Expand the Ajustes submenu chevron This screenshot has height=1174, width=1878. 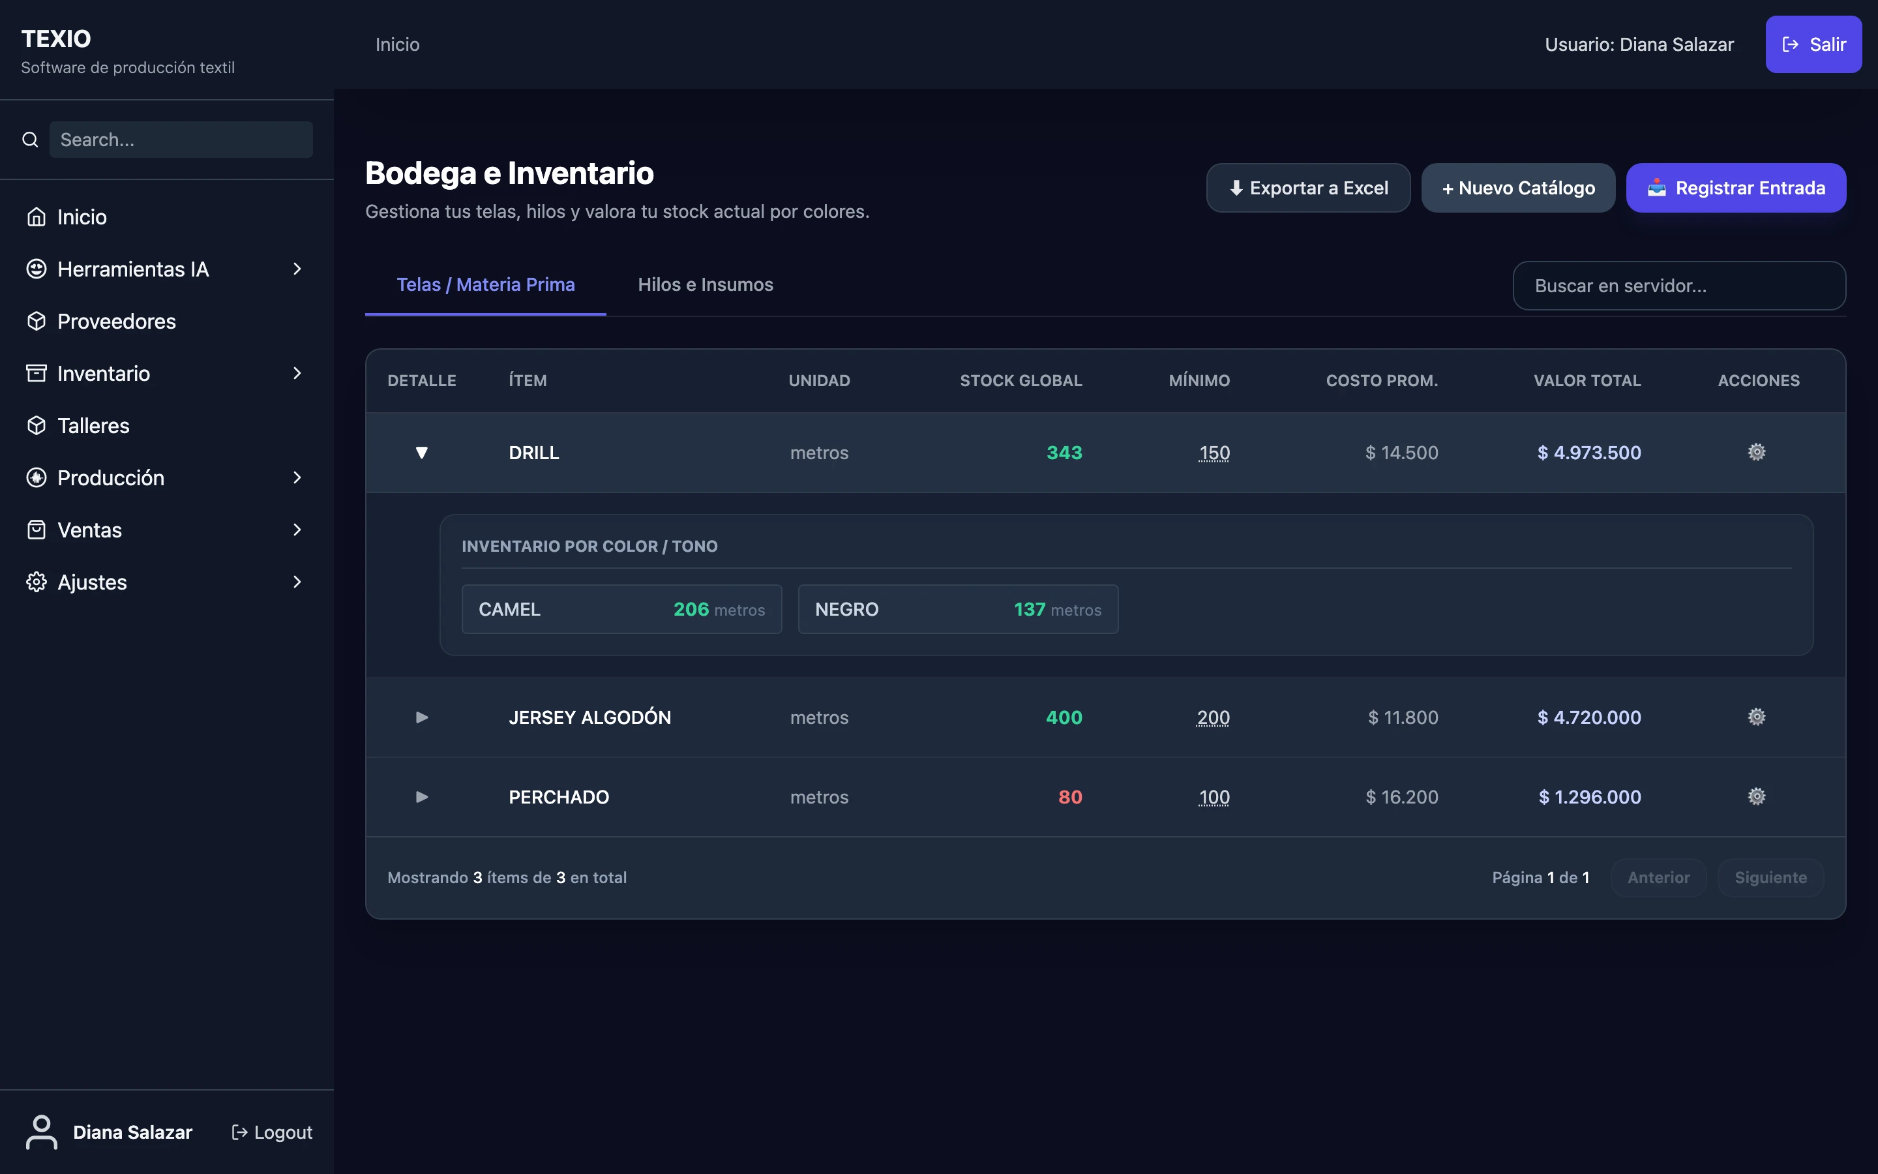pos(297,582)
